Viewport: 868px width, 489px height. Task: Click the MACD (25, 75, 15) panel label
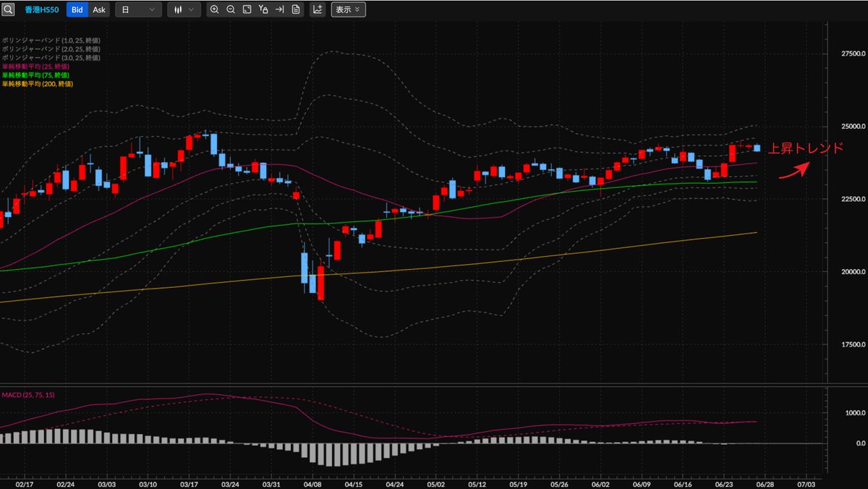[28, 395]
